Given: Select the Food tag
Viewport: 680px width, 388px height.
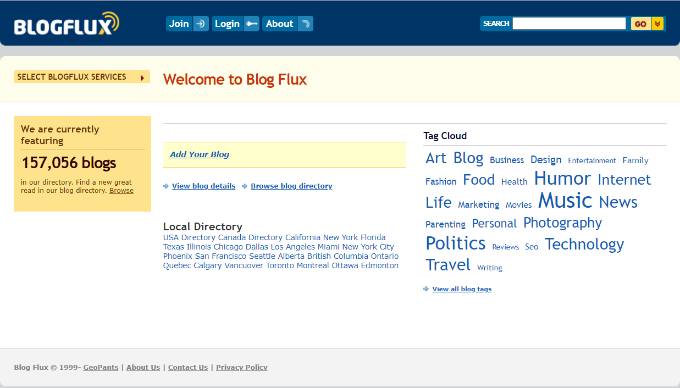Looking at the screenshot, I should coord(479,180).
